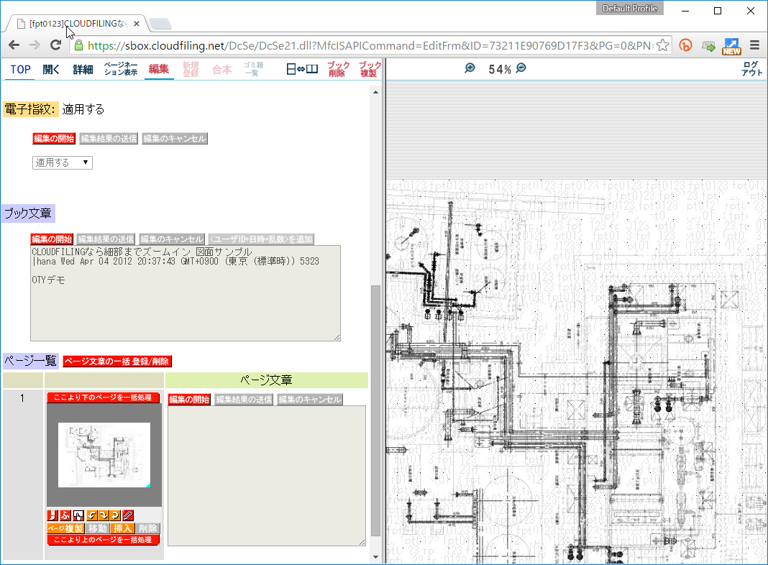The height and width of the screenshot is (565, 768).
Task: Click ページ文章の一括 登録/削除 button
Action: pyautogui.click(x=117, y=362)
